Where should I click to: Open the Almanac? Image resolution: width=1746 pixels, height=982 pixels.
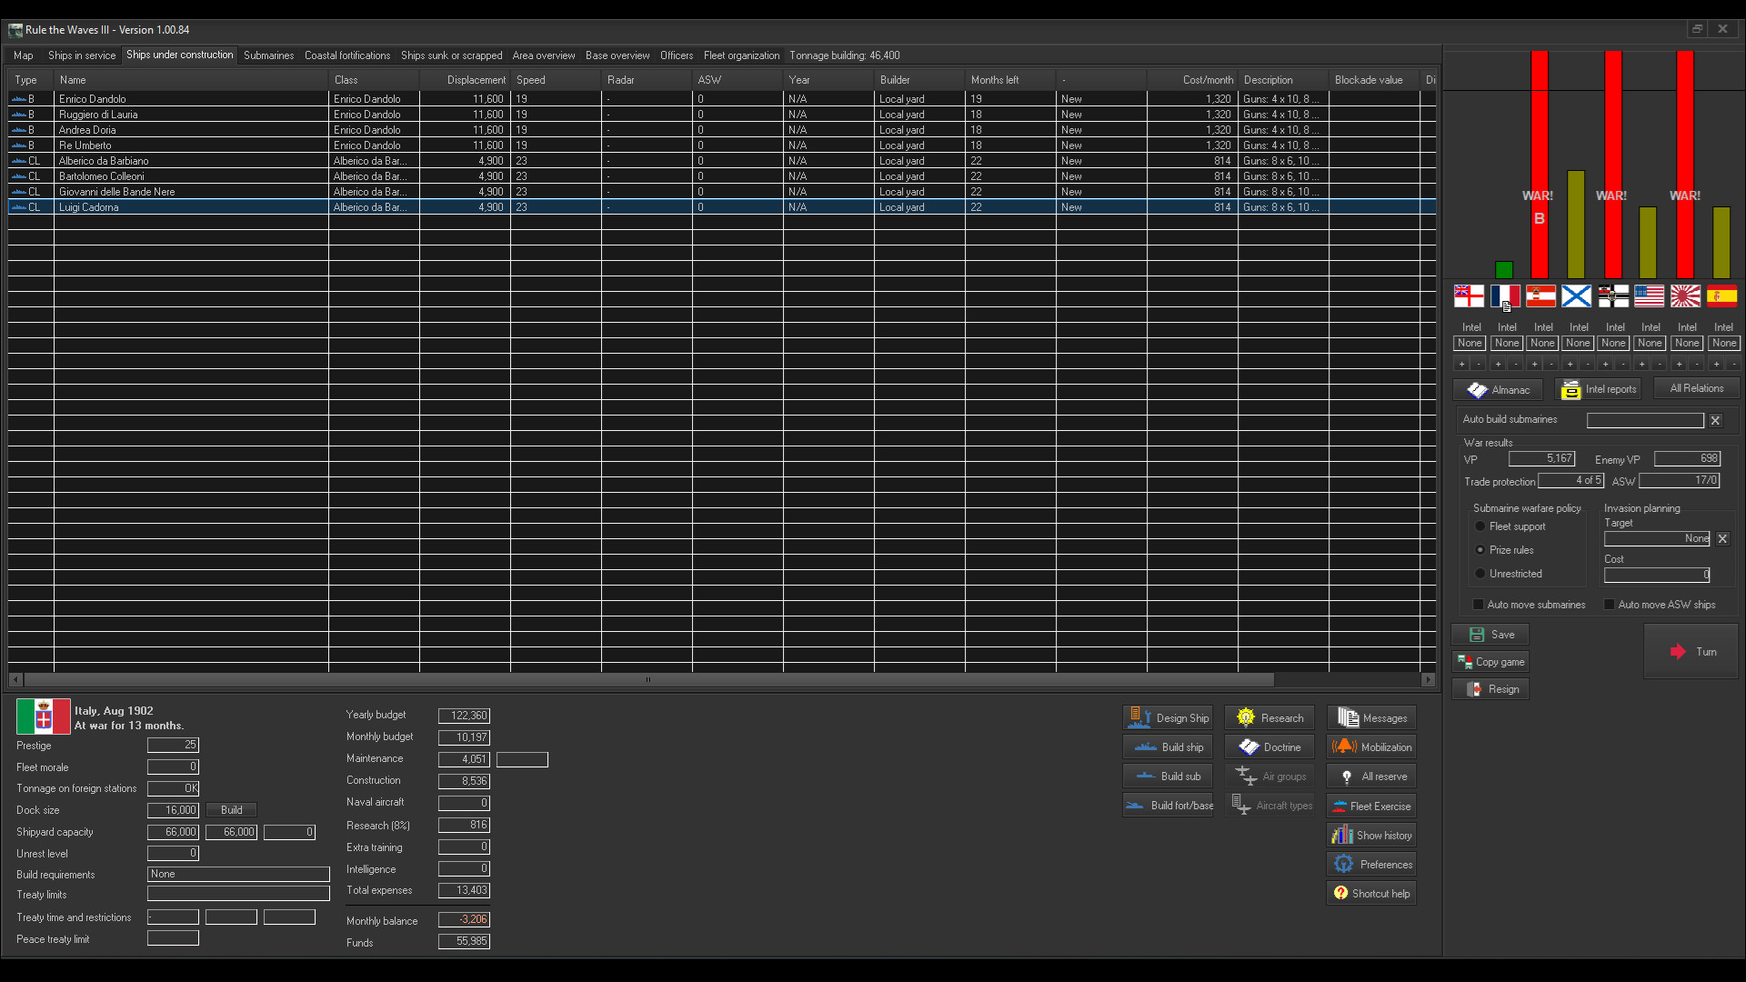pyautogui.click(x=1497, y=389)
